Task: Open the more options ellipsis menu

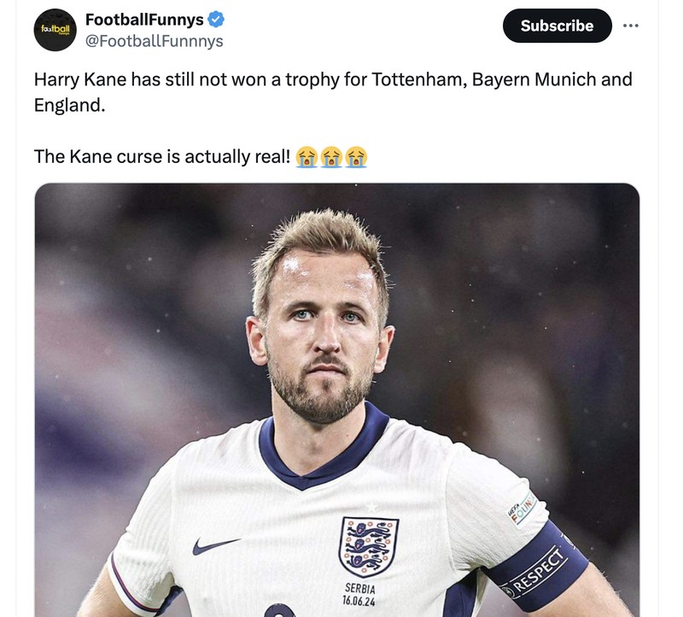Action: click(629, 25)
